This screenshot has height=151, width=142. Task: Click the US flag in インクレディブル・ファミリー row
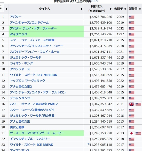coord(131,139)
